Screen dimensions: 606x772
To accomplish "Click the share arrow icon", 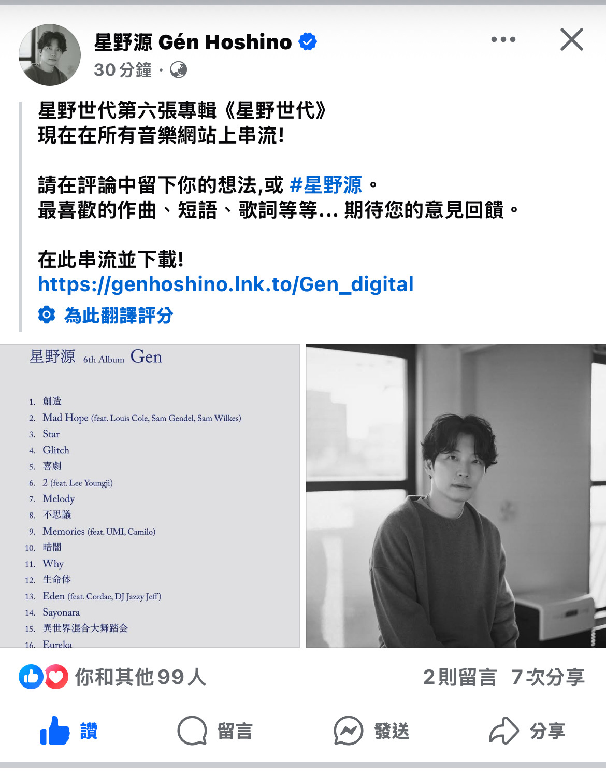I will click(504, 731).
